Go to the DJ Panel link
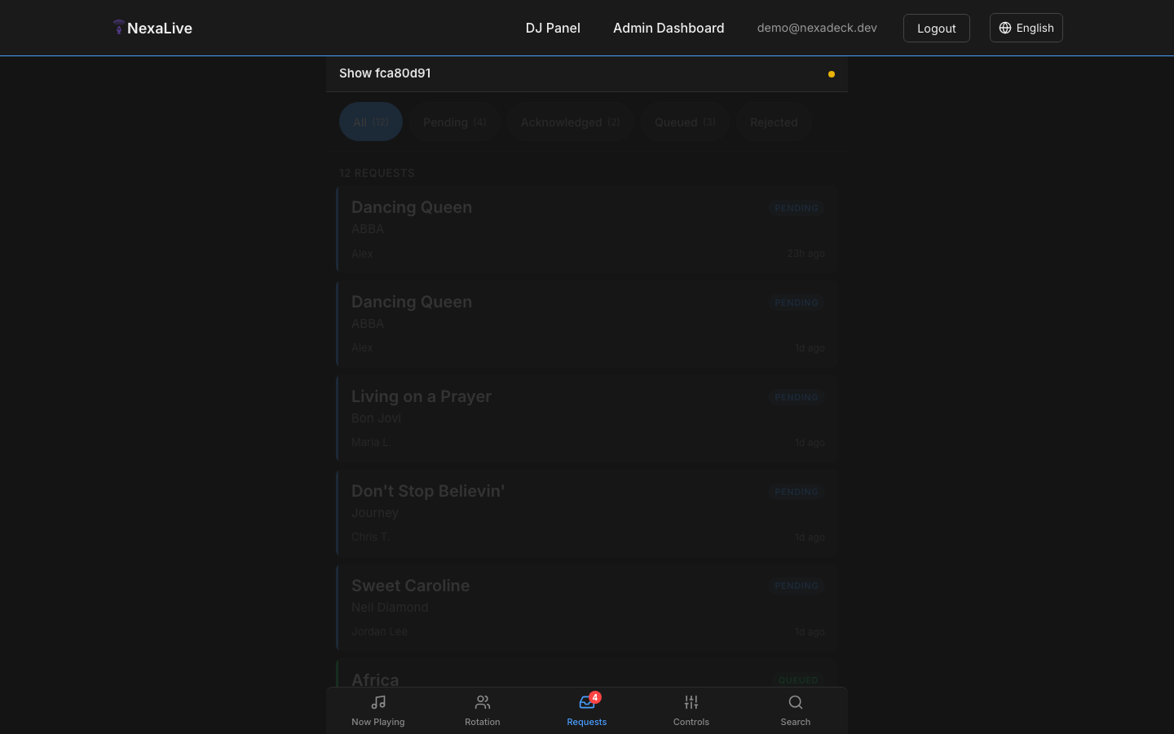 [x=553, y=28]
